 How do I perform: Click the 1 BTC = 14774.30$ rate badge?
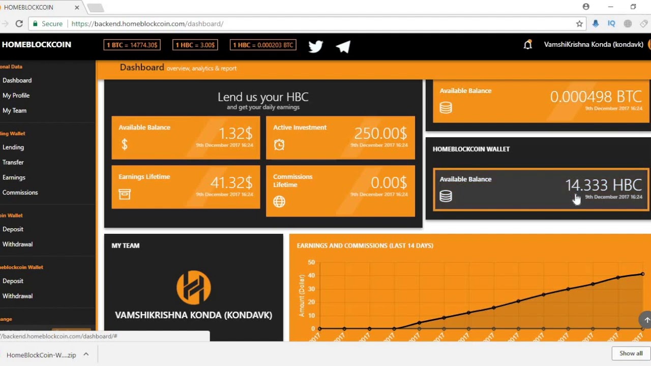(132, 45)
